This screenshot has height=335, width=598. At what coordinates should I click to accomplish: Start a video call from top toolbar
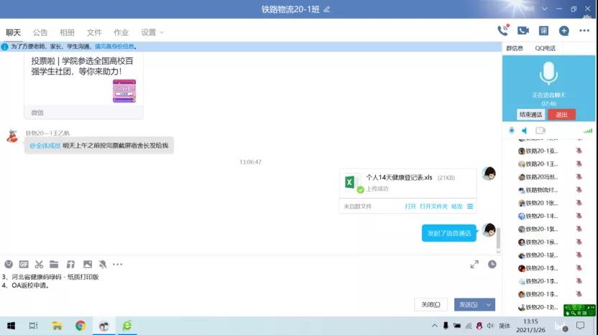[x=523, y=30]
